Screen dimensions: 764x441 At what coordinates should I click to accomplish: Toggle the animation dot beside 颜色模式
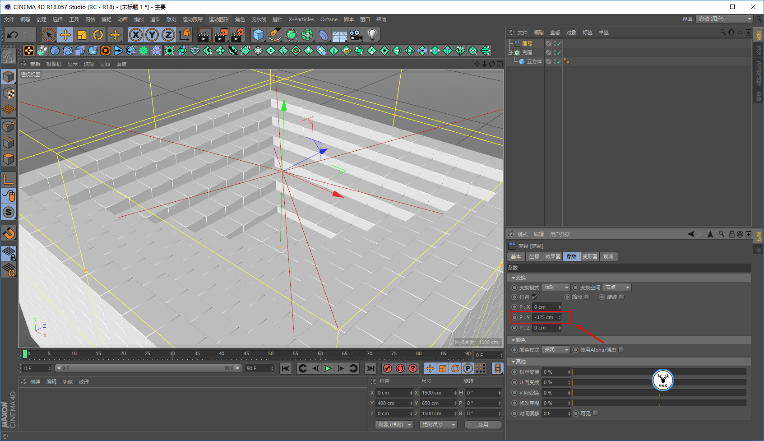point(514,350)
